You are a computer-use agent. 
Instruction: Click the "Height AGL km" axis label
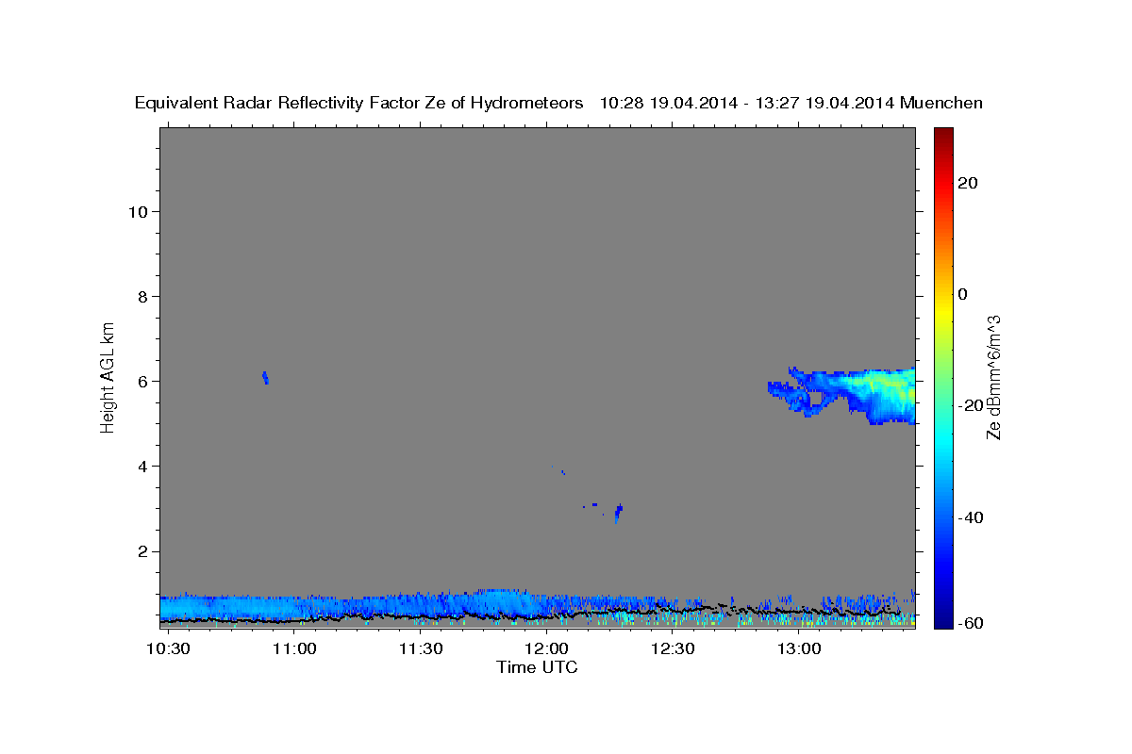coord(108,376)
